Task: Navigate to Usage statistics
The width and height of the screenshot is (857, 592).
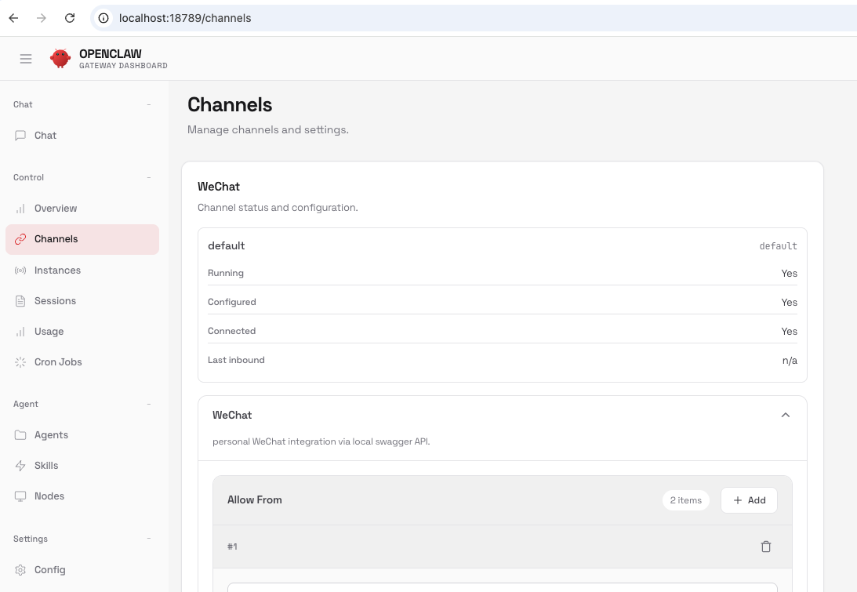Action: 49,332
